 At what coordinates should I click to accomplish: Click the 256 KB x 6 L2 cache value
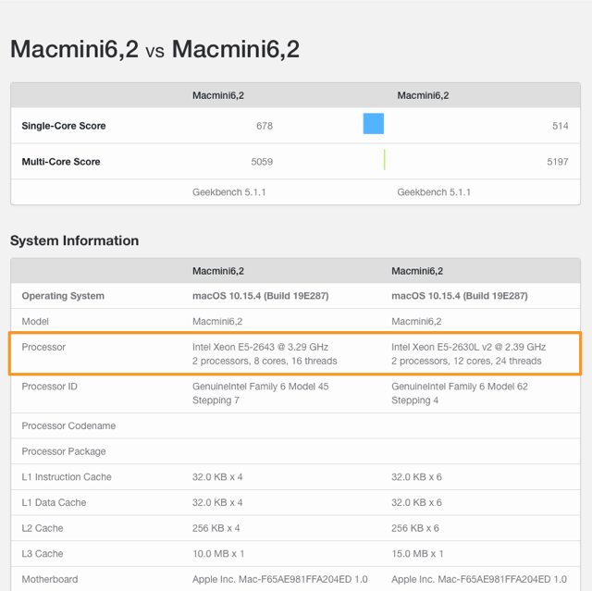pyautogui.click(x=415, y=528)
